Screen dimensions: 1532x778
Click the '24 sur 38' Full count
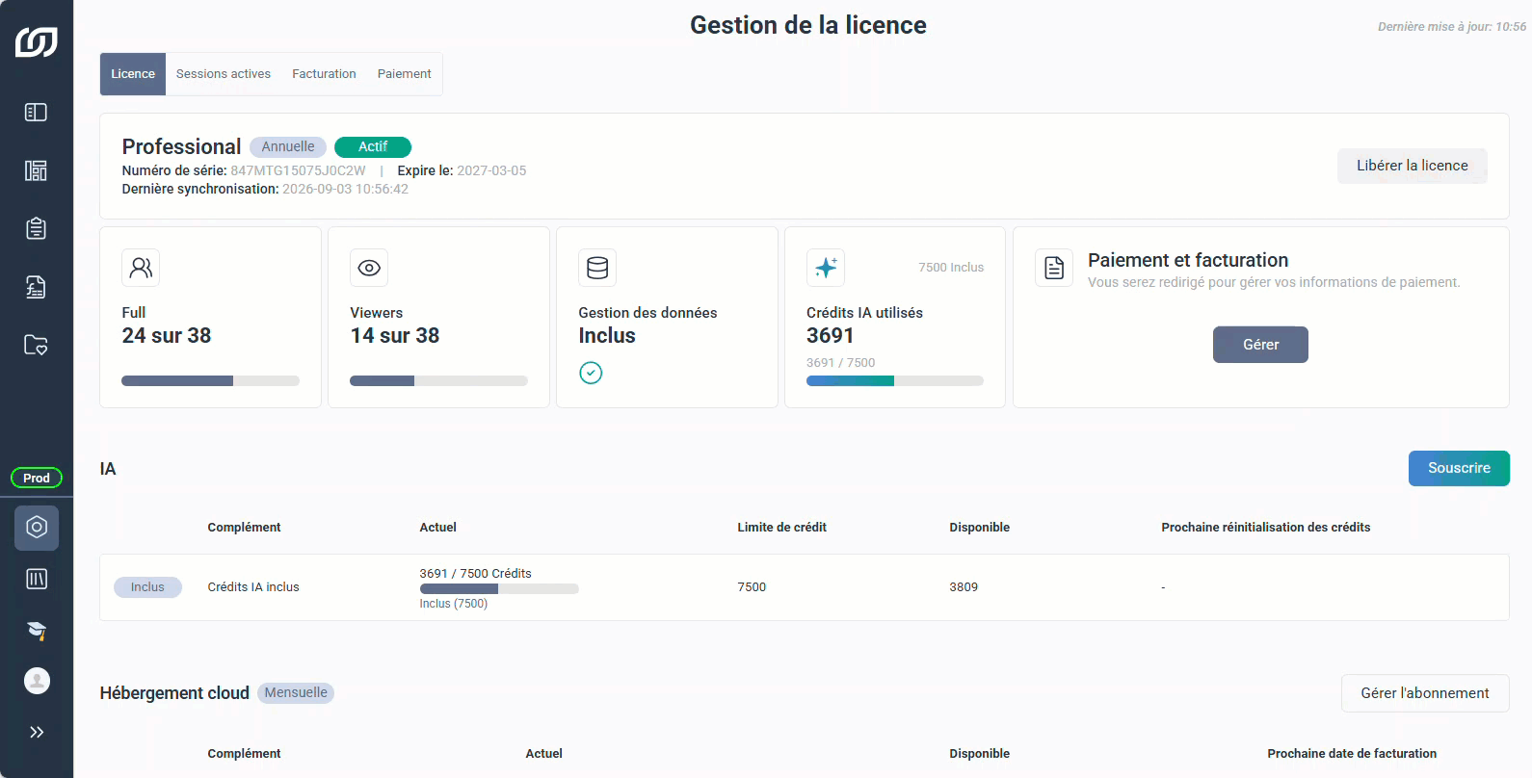tap(167, 335)
